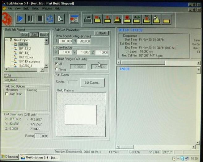This screenshot has height=162, width=203.
Task: Click the red arrow list window toolbar icon
Action: point(74,19)
